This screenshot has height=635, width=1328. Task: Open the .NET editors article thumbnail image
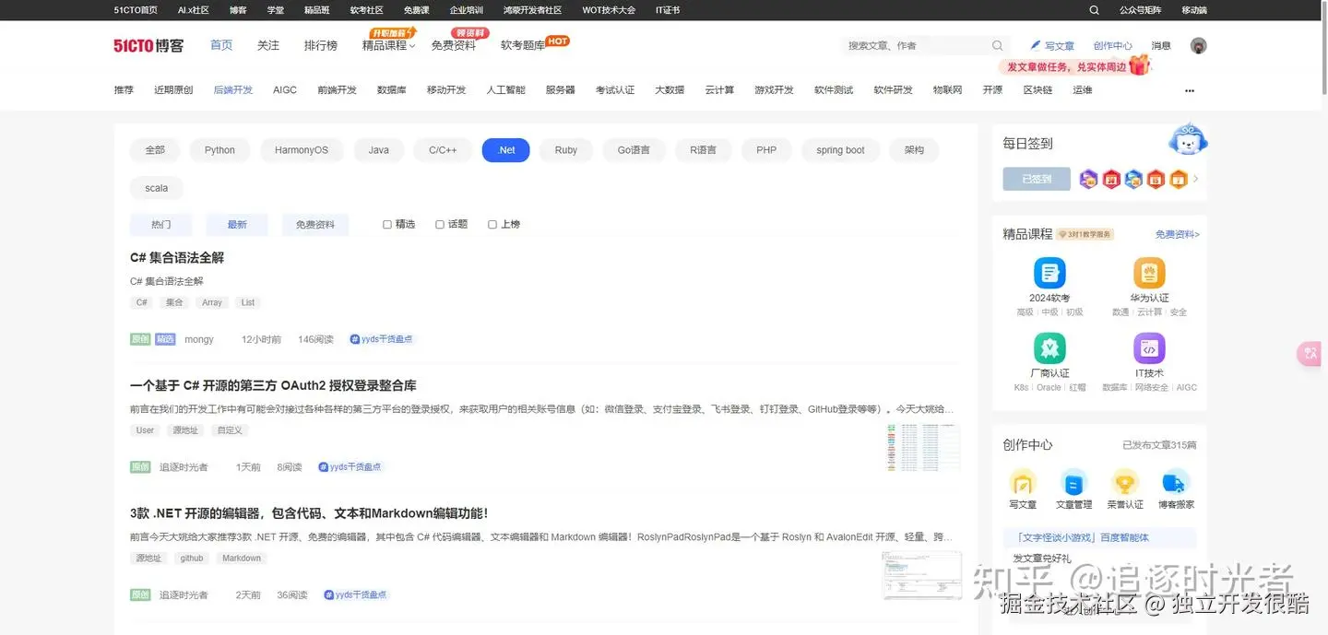coord(921,575)
